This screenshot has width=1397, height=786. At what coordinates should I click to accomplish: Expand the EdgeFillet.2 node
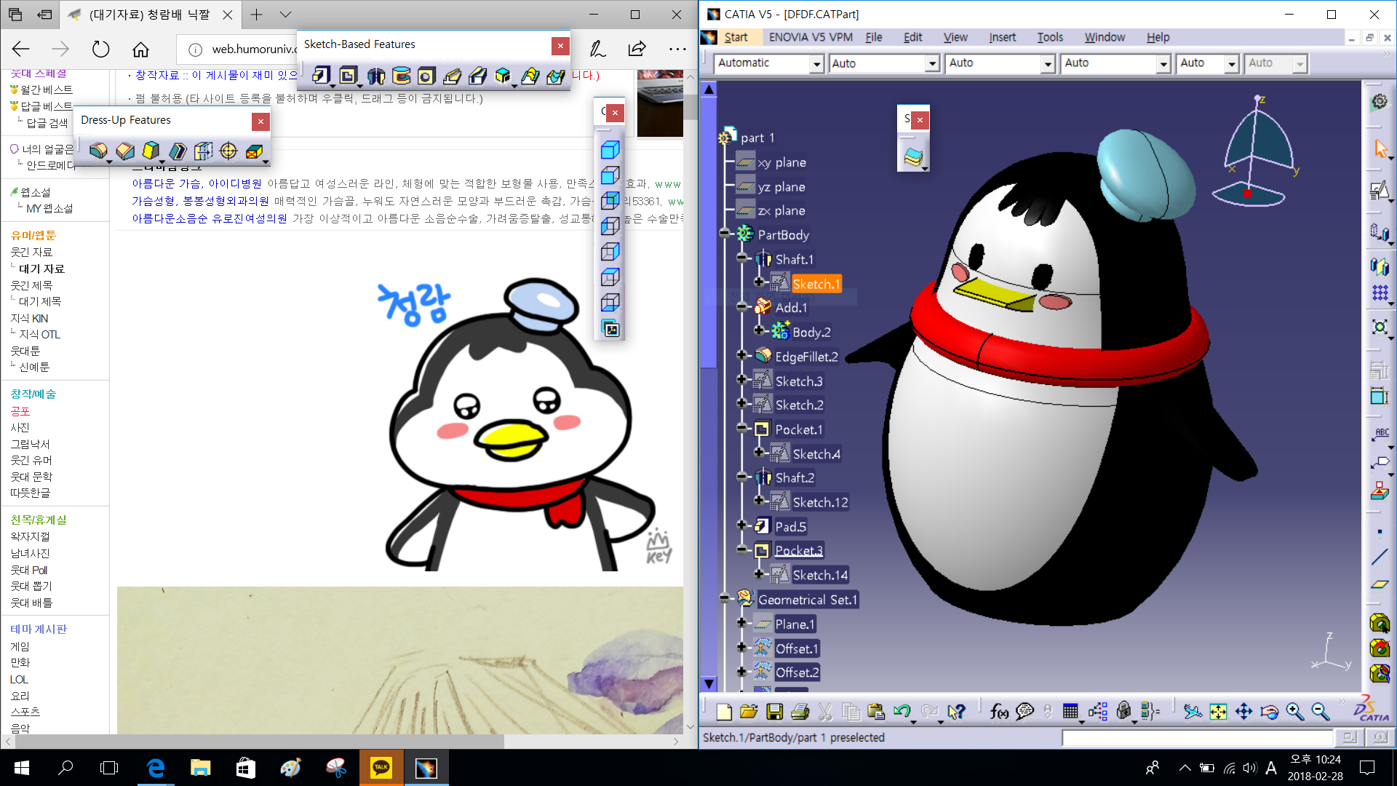741,355
